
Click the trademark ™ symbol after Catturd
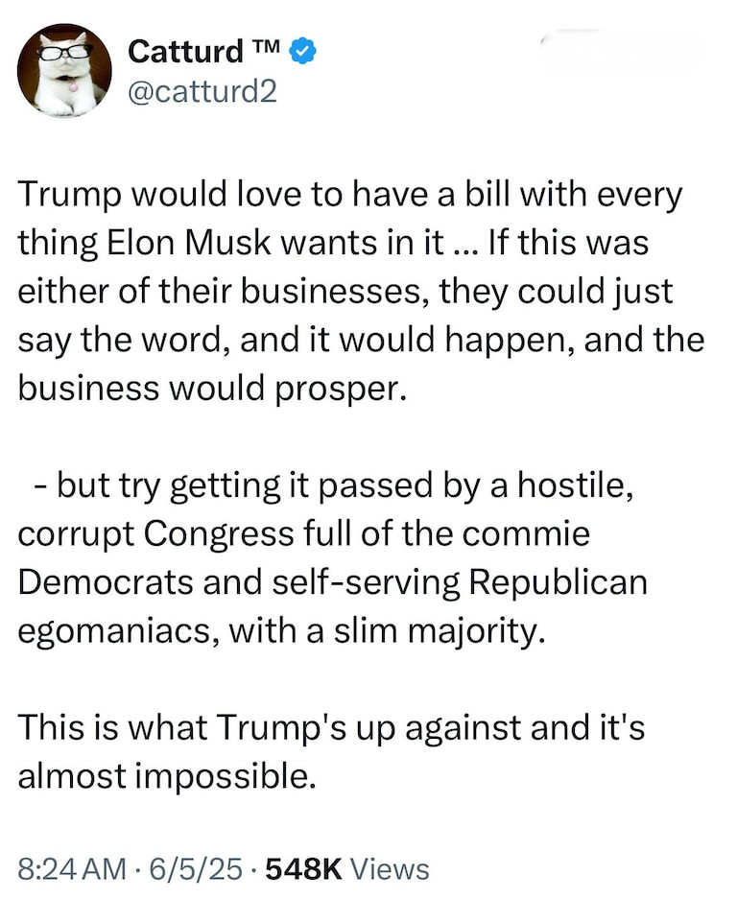(x=267, y=48)
